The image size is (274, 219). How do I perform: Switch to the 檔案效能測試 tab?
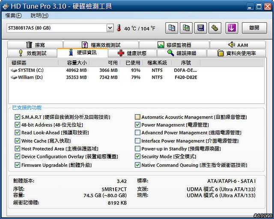101,45
